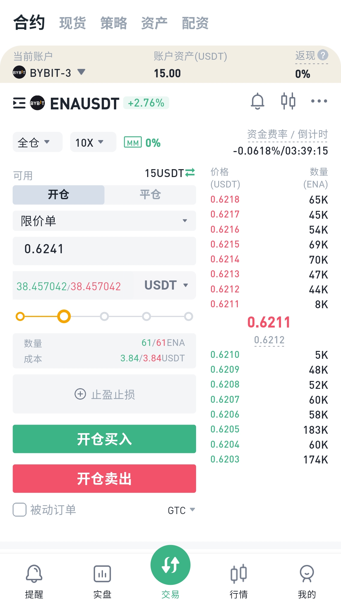The width and height of the screenshot is (341, 607).
Task: Open the 10X leverage dropdown
Action: (93, 142)
